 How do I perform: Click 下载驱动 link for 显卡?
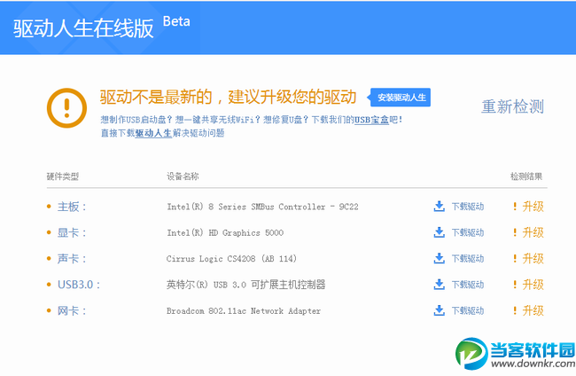[468, 232]
